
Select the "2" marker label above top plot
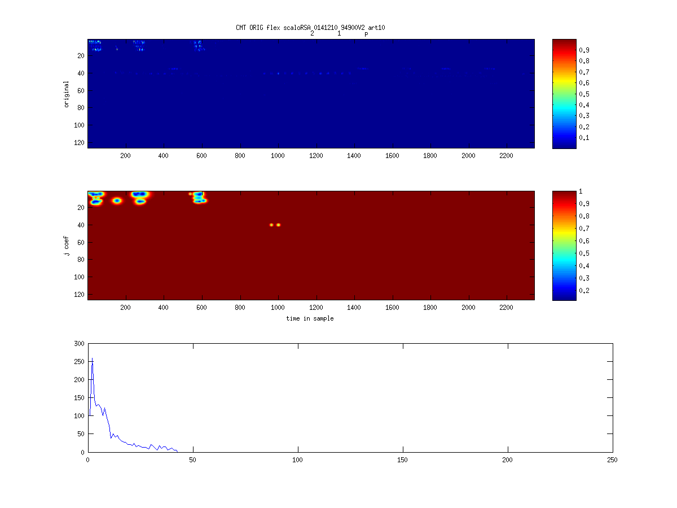point(312,33)
